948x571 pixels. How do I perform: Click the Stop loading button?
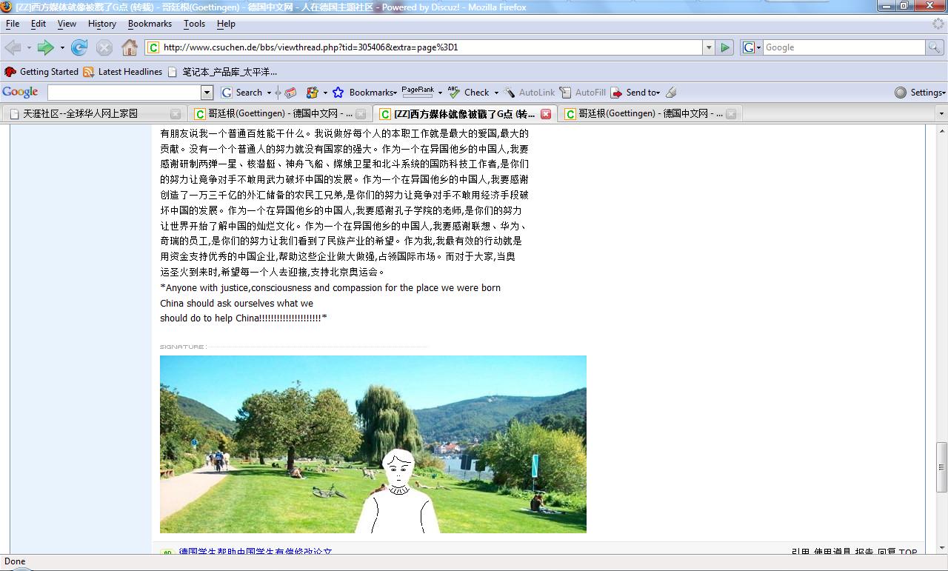[104, 47]
